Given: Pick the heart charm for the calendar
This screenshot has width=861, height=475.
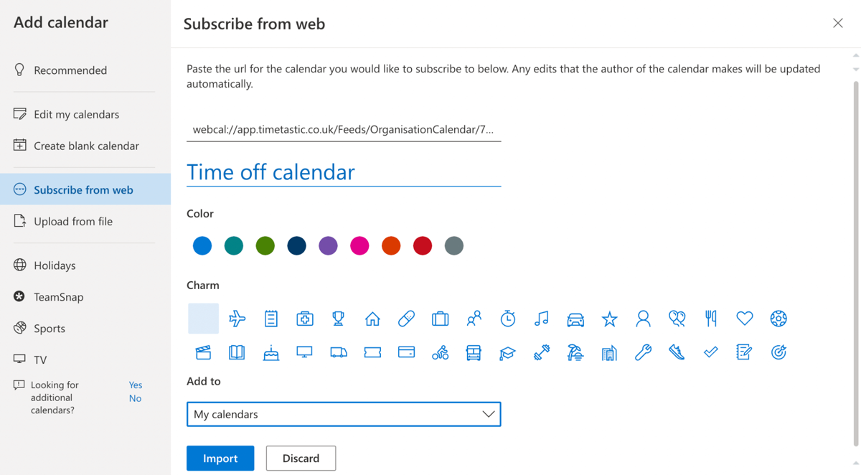Looking at the screenshot, I should [x=744, y=318].
